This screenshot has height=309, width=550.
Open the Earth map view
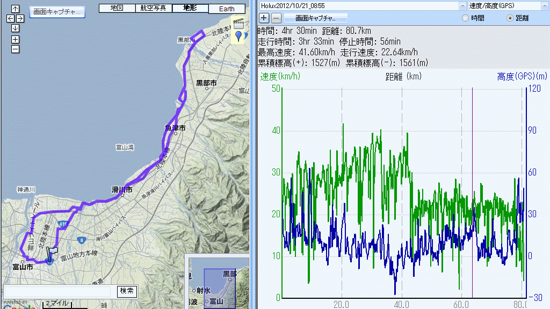(227, 9)
